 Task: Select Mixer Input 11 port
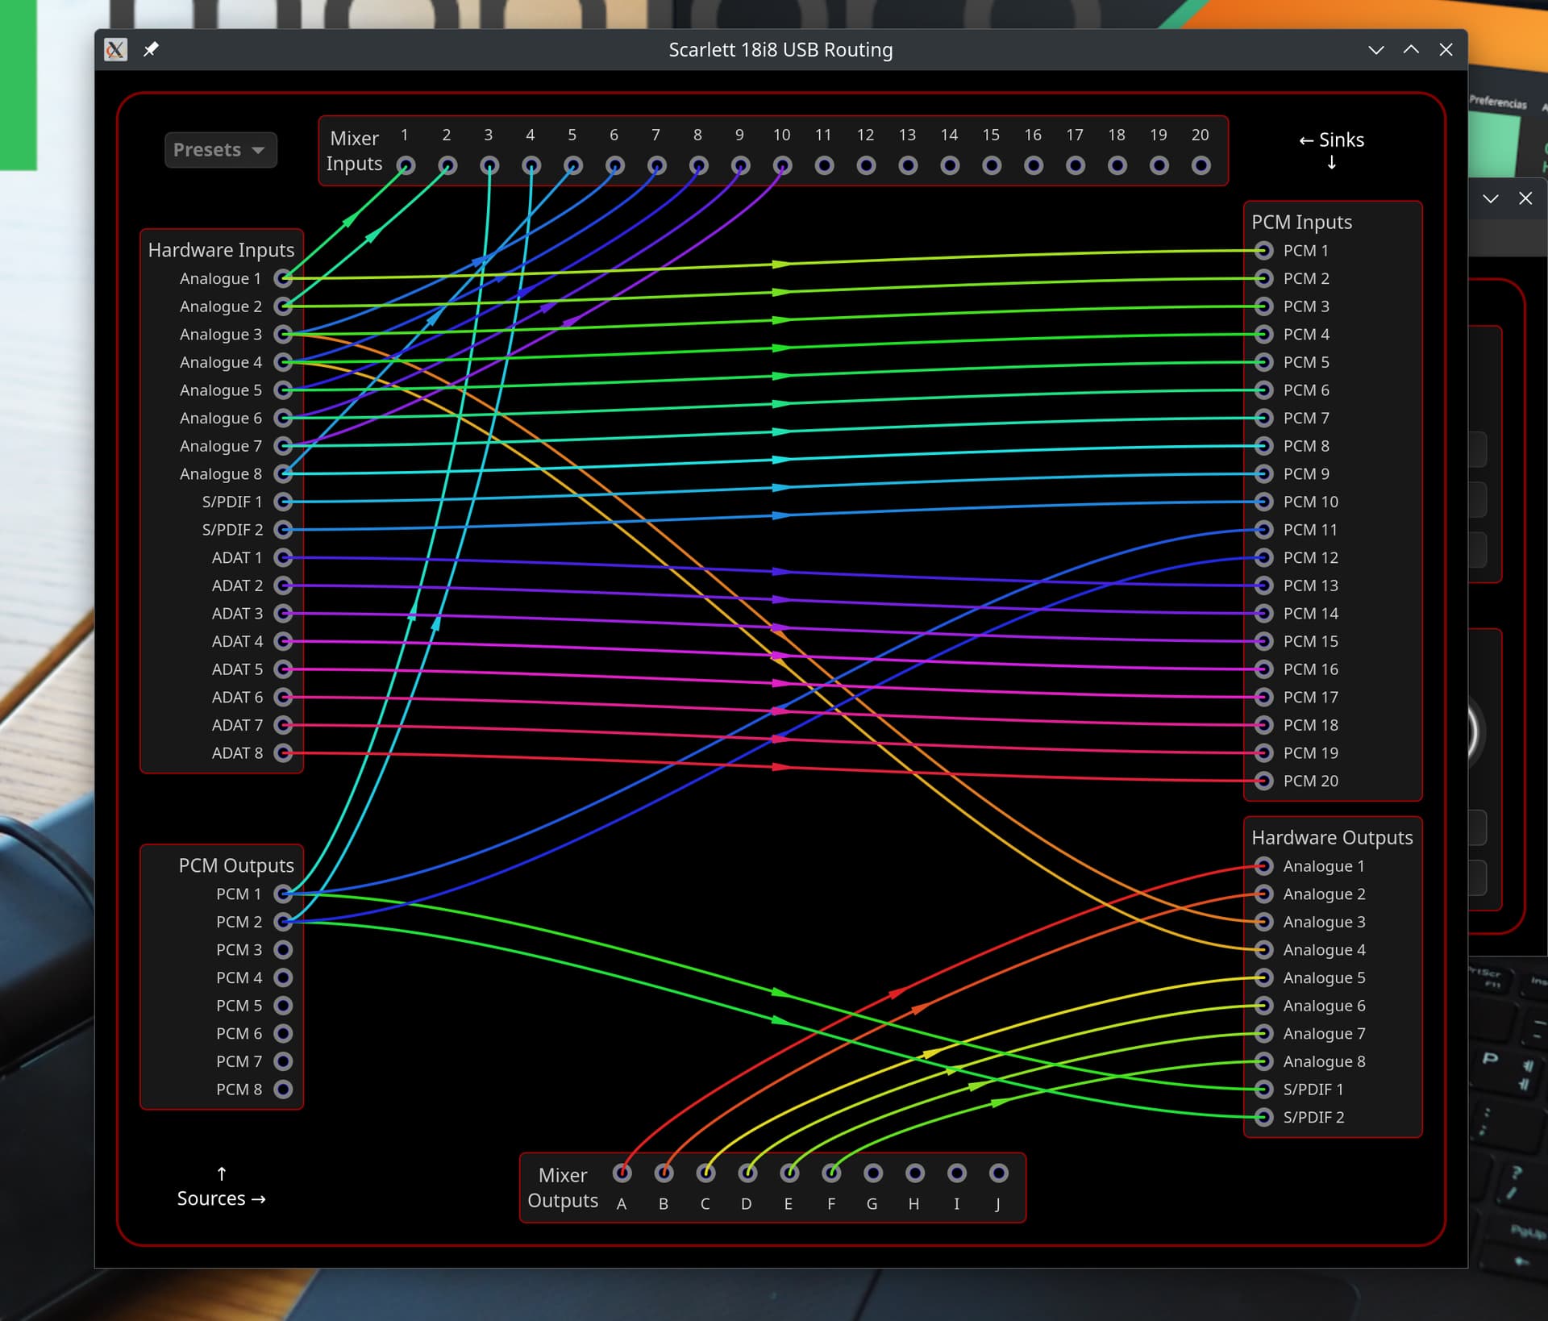[824, 165]
